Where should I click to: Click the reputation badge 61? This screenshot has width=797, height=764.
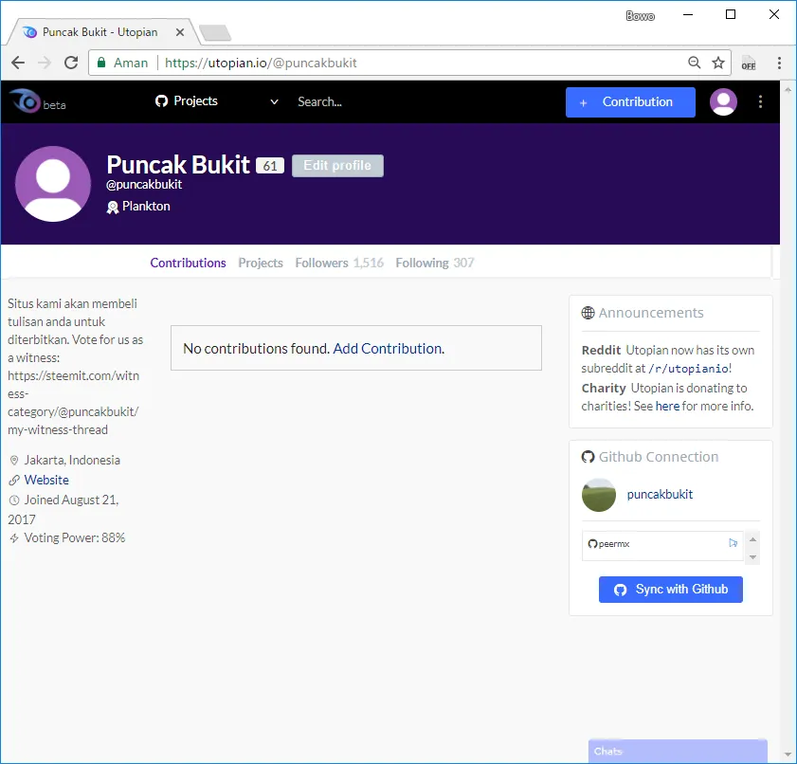[x=270, y=166]
